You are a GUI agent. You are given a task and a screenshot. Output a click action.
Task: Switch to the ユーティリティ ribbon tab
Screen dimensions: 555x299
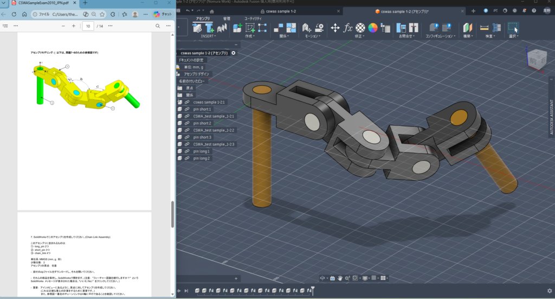[x=253, y=18]
